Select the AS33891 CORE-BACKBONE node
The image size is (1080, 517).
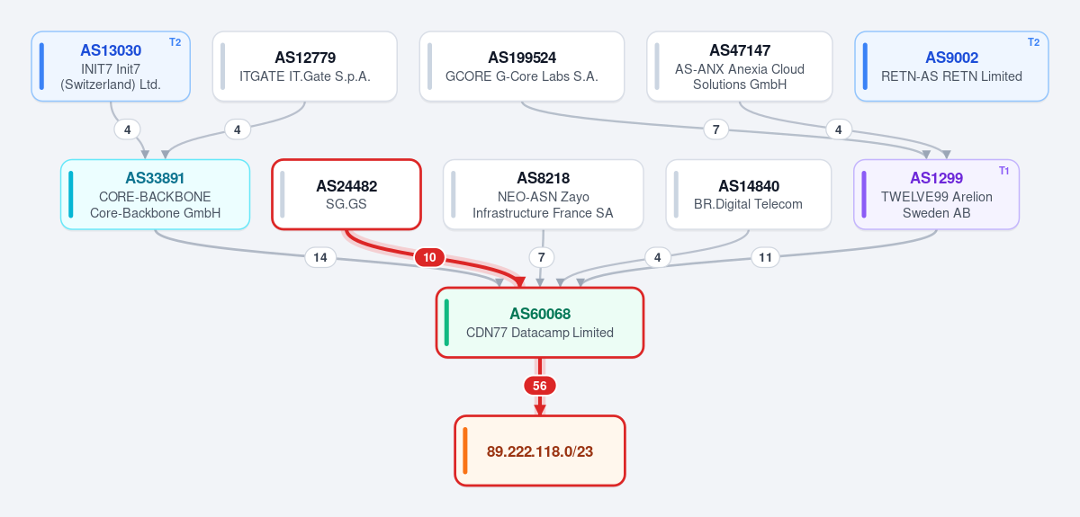click(x=155, y=194)
